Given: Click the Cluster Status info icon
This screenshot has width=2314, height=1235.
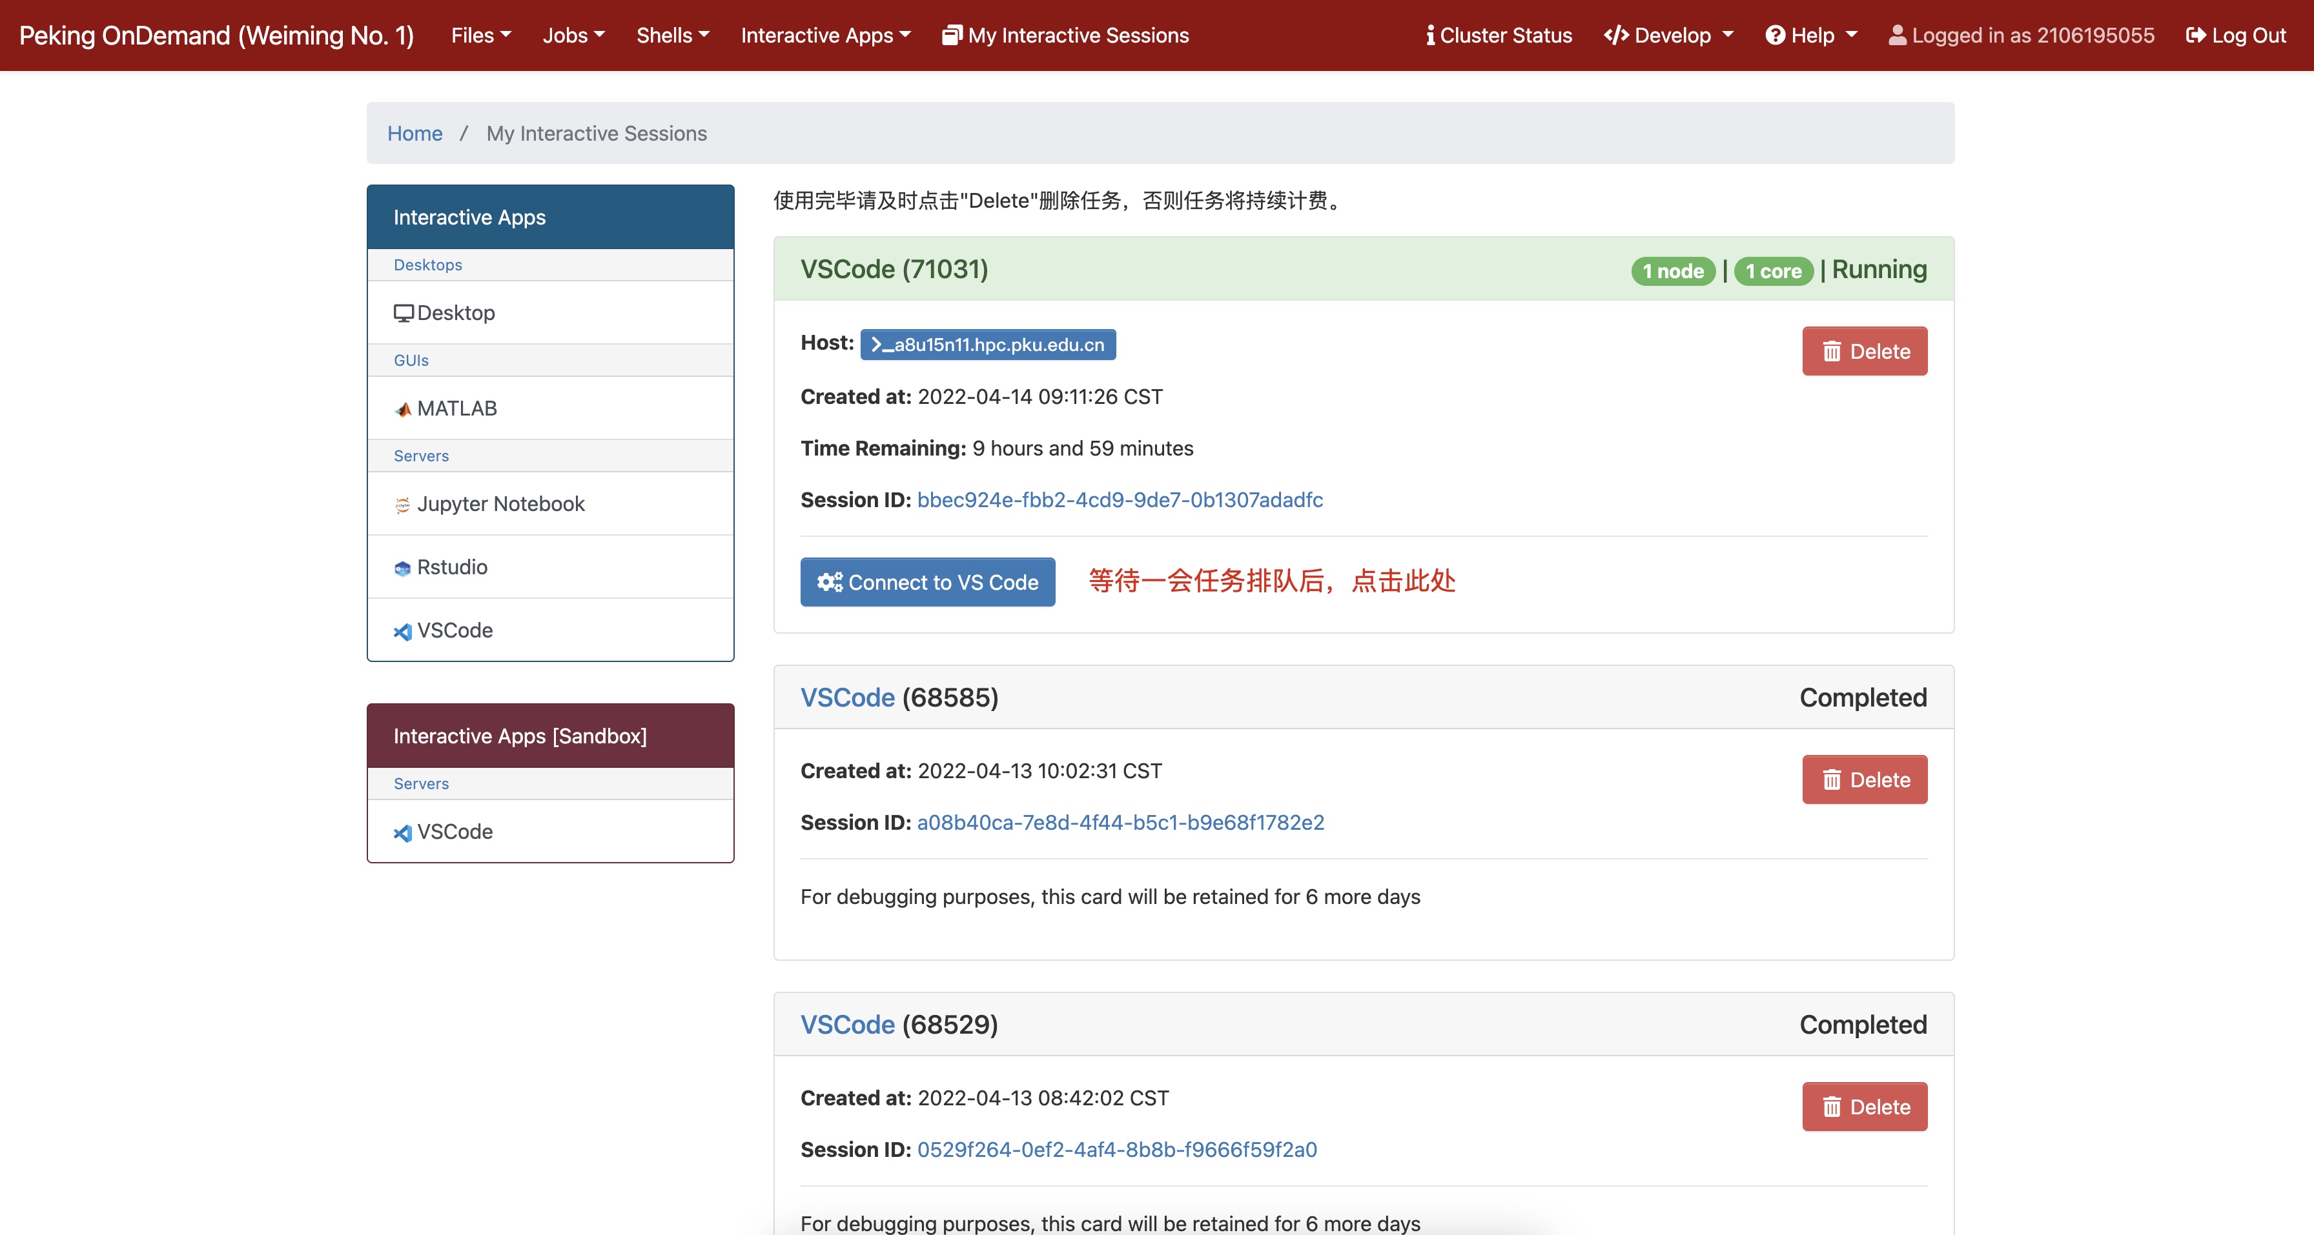Looking at the screenshot, I should point(1430,35).
